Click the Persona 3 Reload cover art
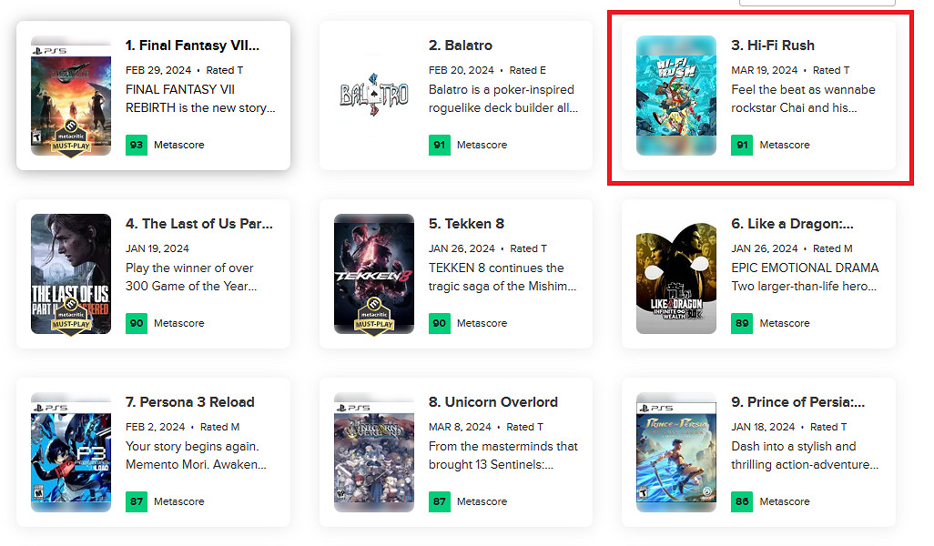 tap(71, 452)
